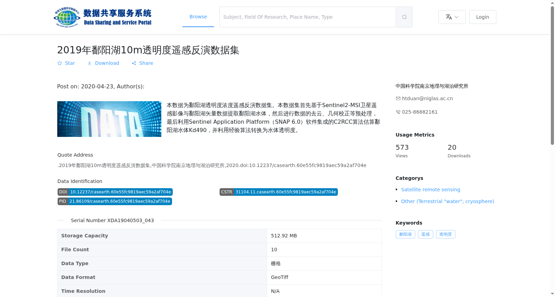This screenshot has width=555, height=297.
Task: Click the File Count row label
Action: click(x=75, y=250)
